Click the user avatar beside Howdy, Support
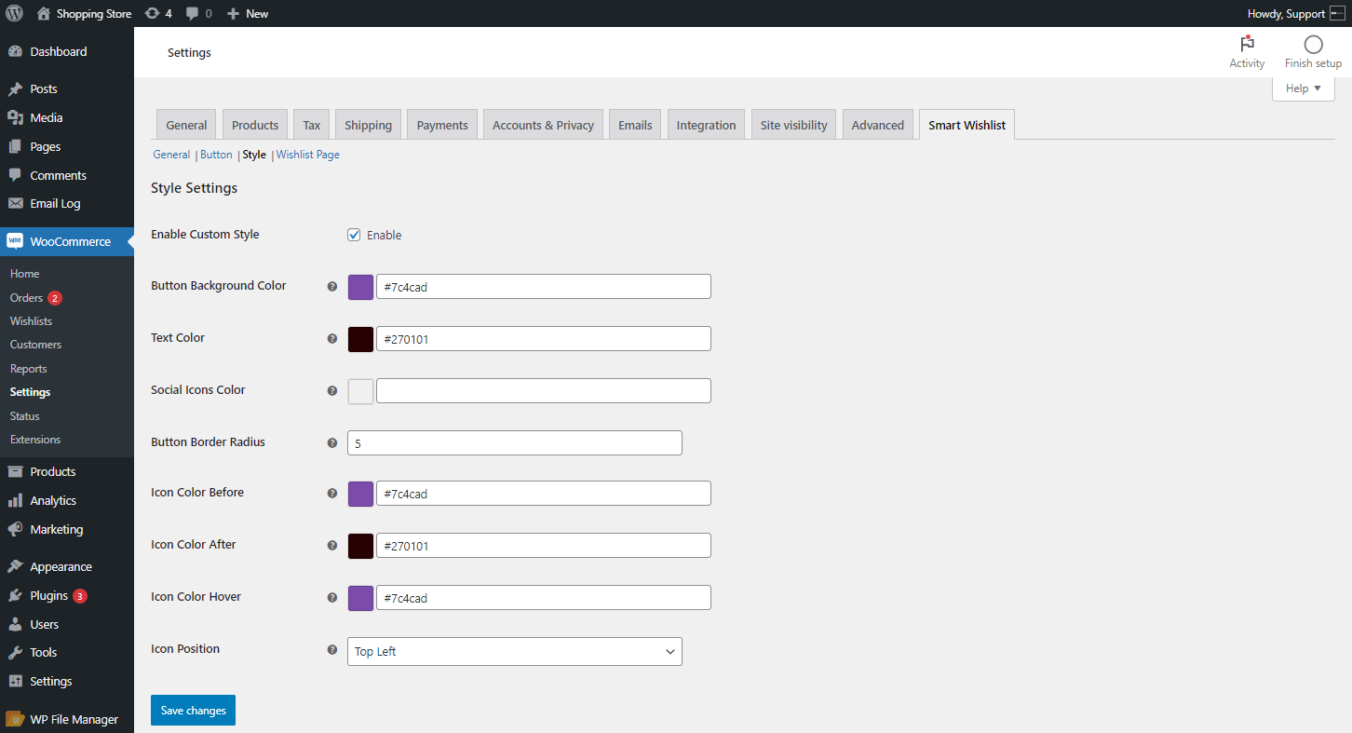The width and height of the screenshot is (1352, 733). tap(1337, 14)
